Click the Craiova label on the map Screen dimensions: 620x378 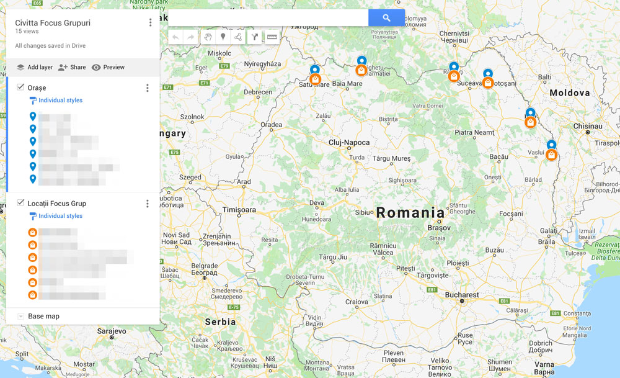[356, 302]
